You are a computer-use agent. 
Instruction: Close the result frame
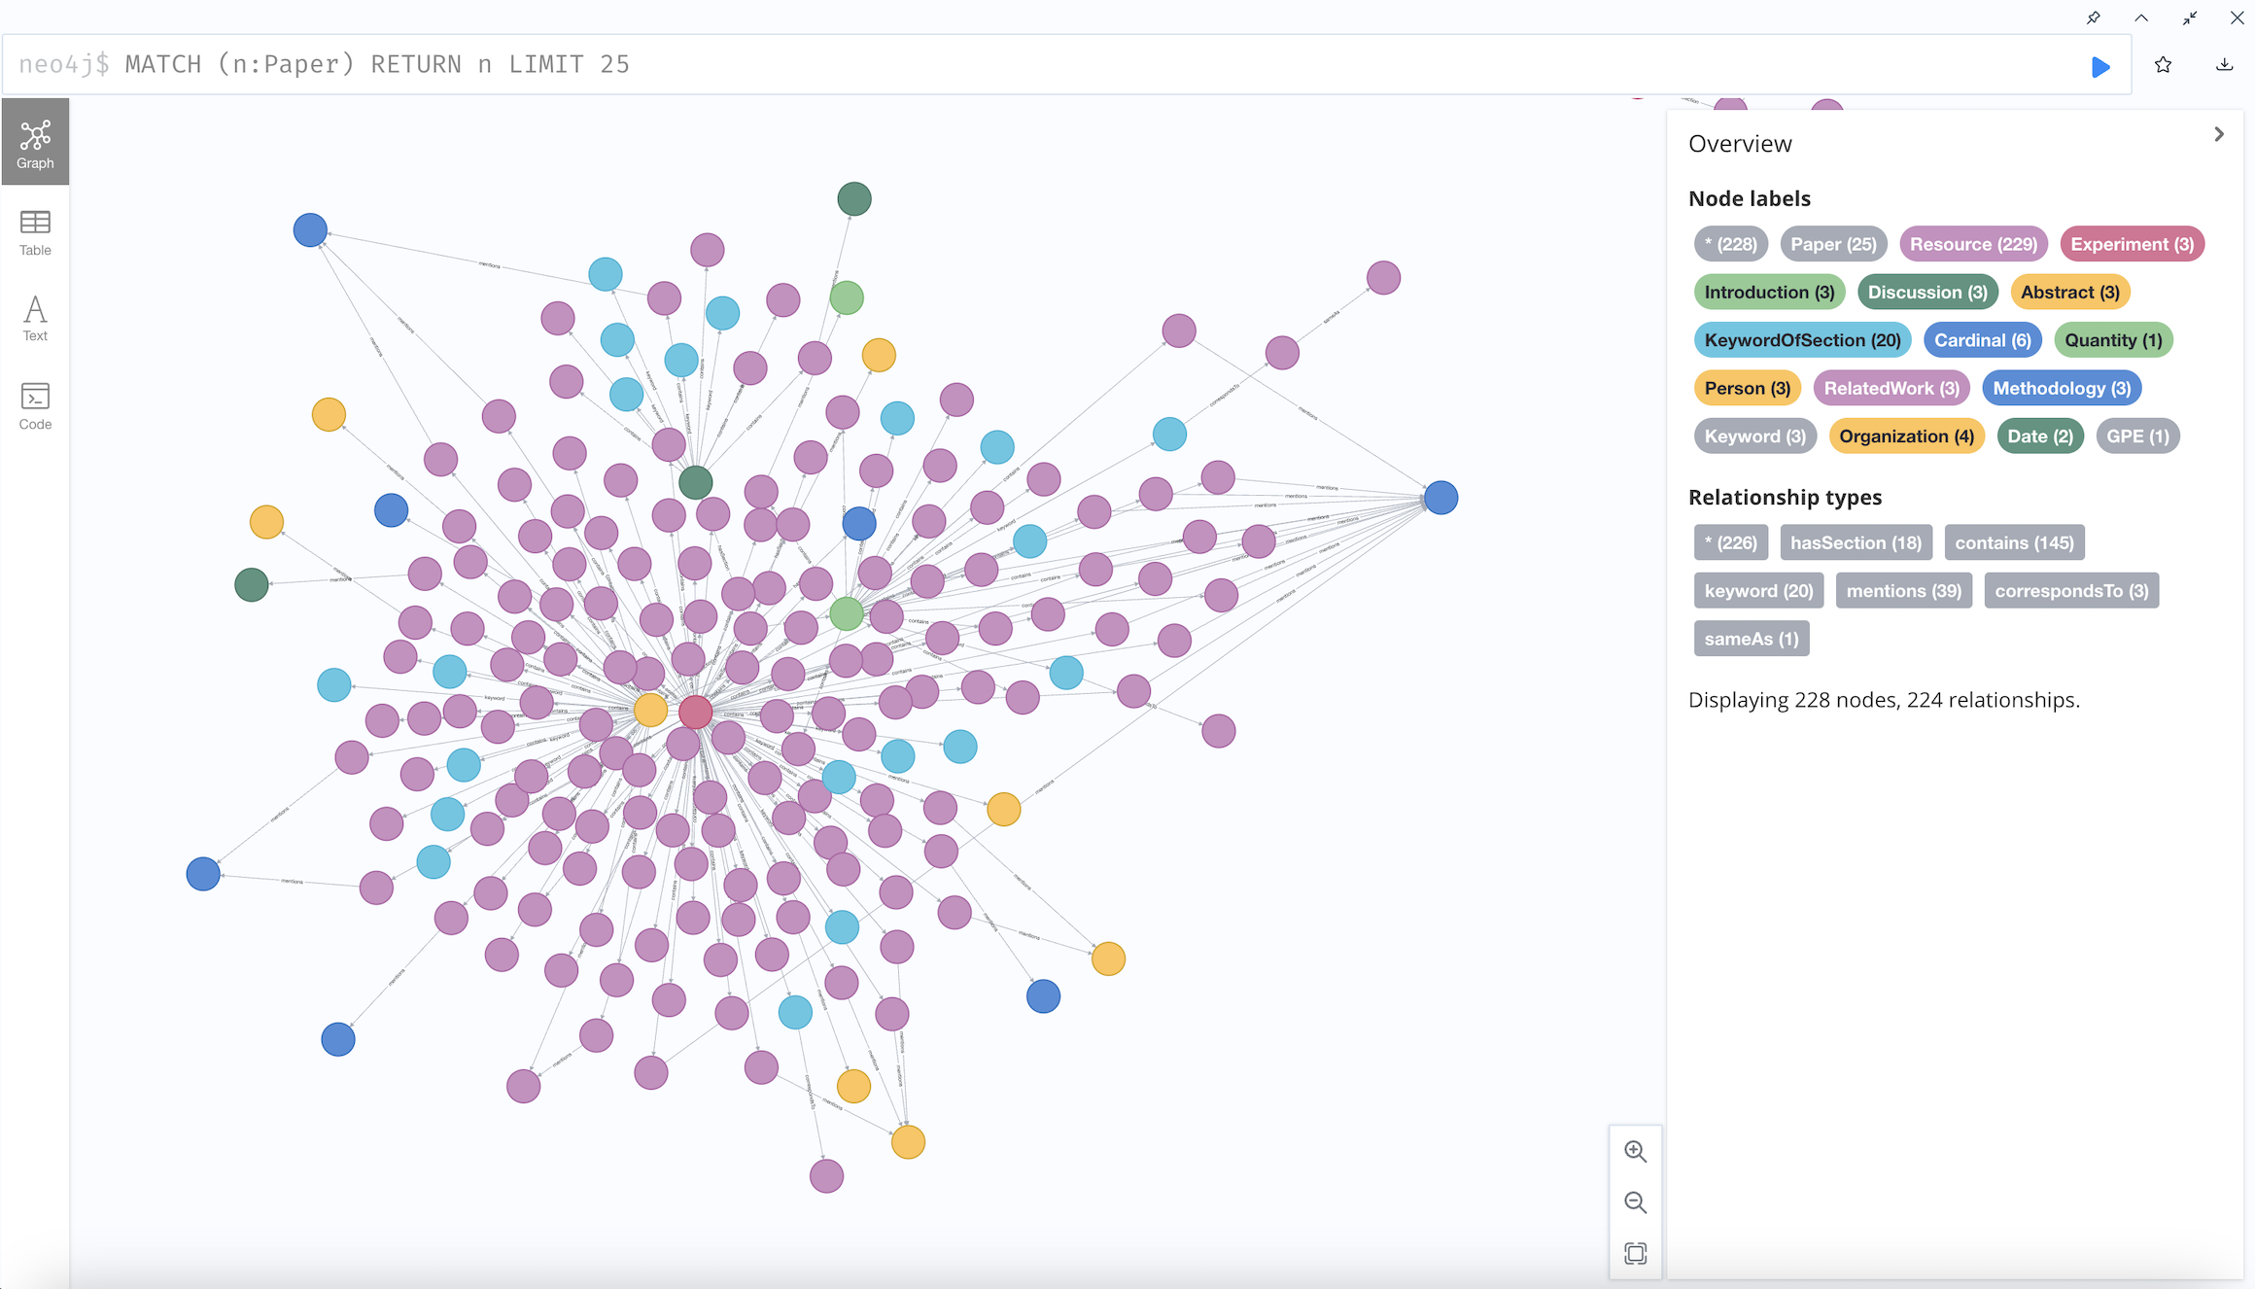[2237, 17]
